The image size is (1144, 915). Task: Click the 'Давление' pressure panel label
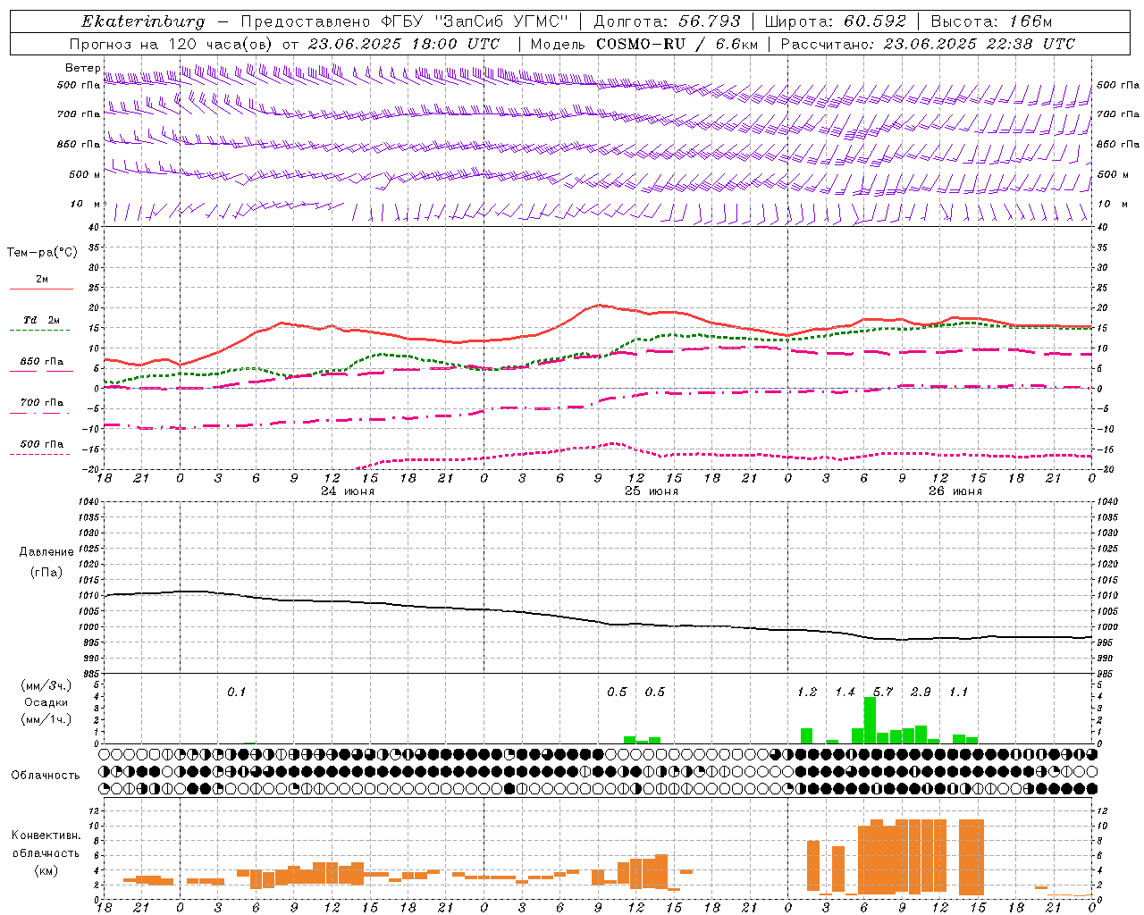pos(46,552)
